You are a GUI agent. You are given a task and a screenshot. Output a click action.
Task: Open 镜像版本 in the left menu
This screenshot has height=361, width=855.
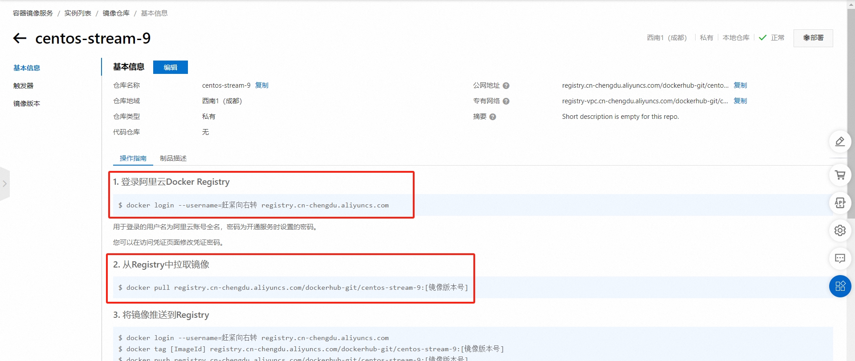[27, 103]
